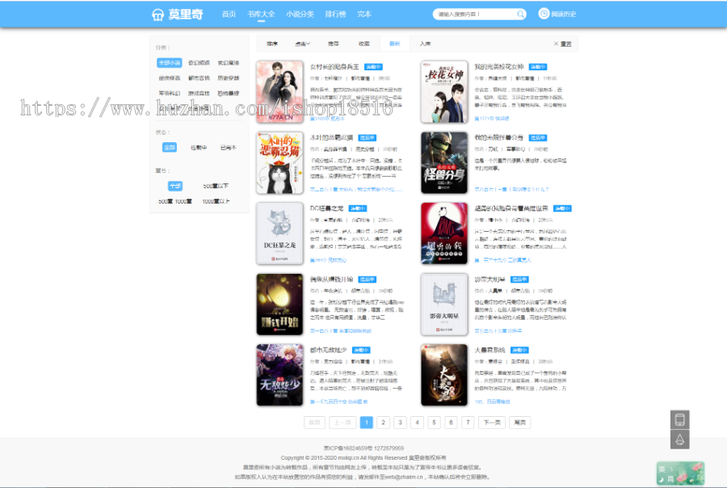Select 历史穿越 category filter
Screen dimensions: 727x488
[x=229, y=78]
